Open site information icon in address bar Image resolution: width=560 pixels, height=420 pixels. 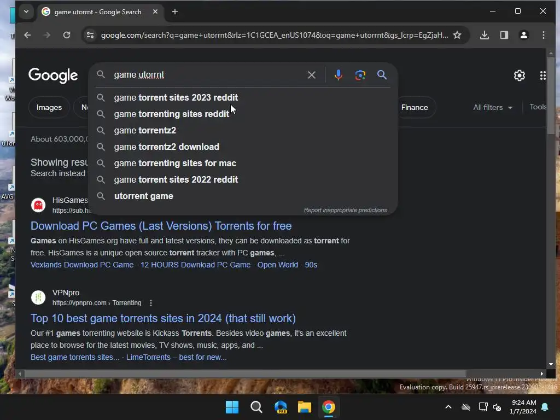[x=90, y=35]
